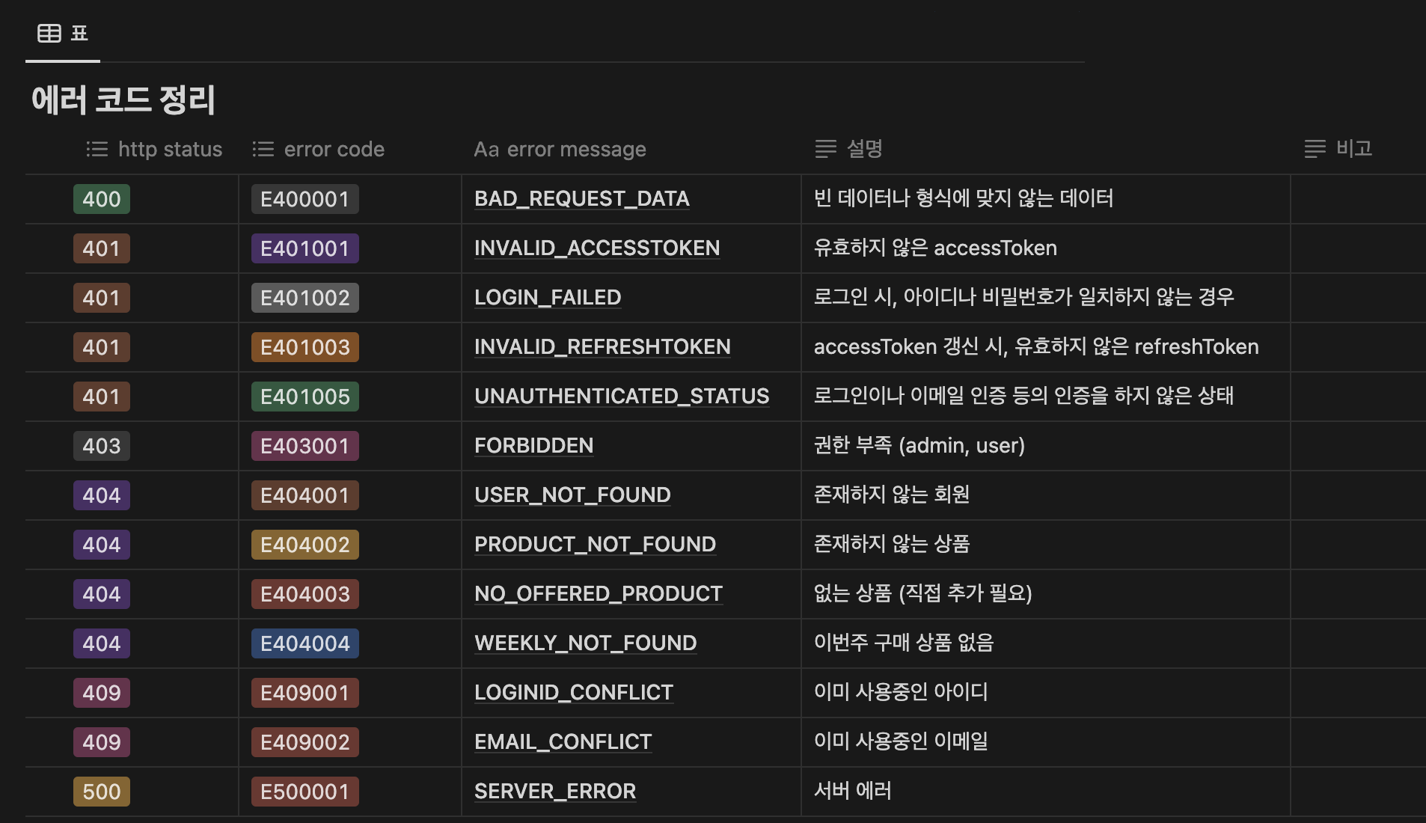Click the 존재하지 않는 회원 description cell
The width and height of the screenshot is (1426, 823).
[x=1045, y=495]
